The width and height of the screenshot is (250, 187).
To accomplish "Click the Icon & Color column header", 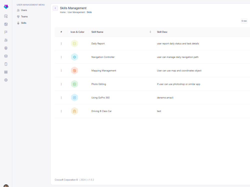I will [x=77, y=32].
